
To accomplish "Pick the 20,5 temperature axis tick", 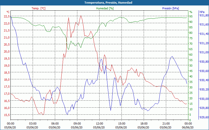I will pos(7,44).
